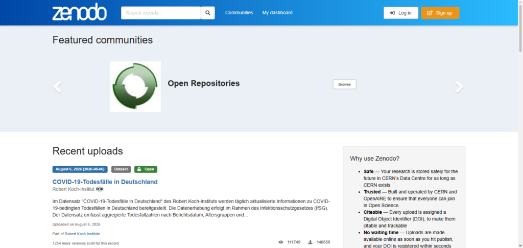Show previous featured community with left arrow
The width and height of the screenshot is (523, 248).
click(x=57, y=87)
